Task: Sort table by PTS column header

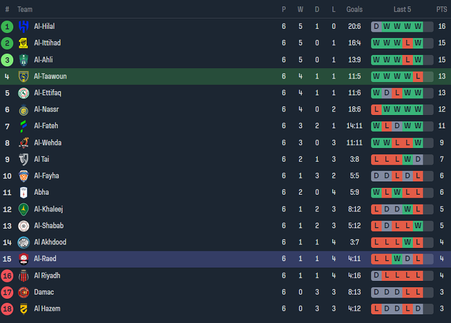Action: (x=442, y=9)
